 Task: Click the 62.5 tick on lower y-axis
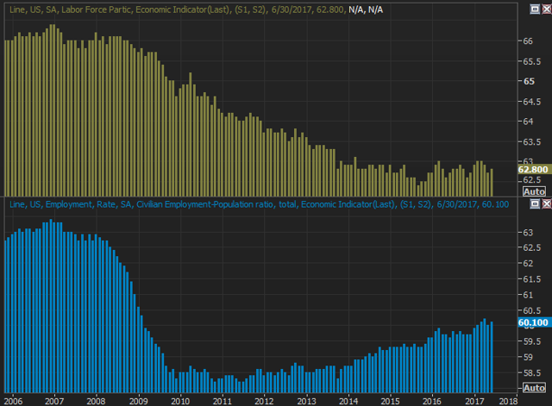pos(531,247)
